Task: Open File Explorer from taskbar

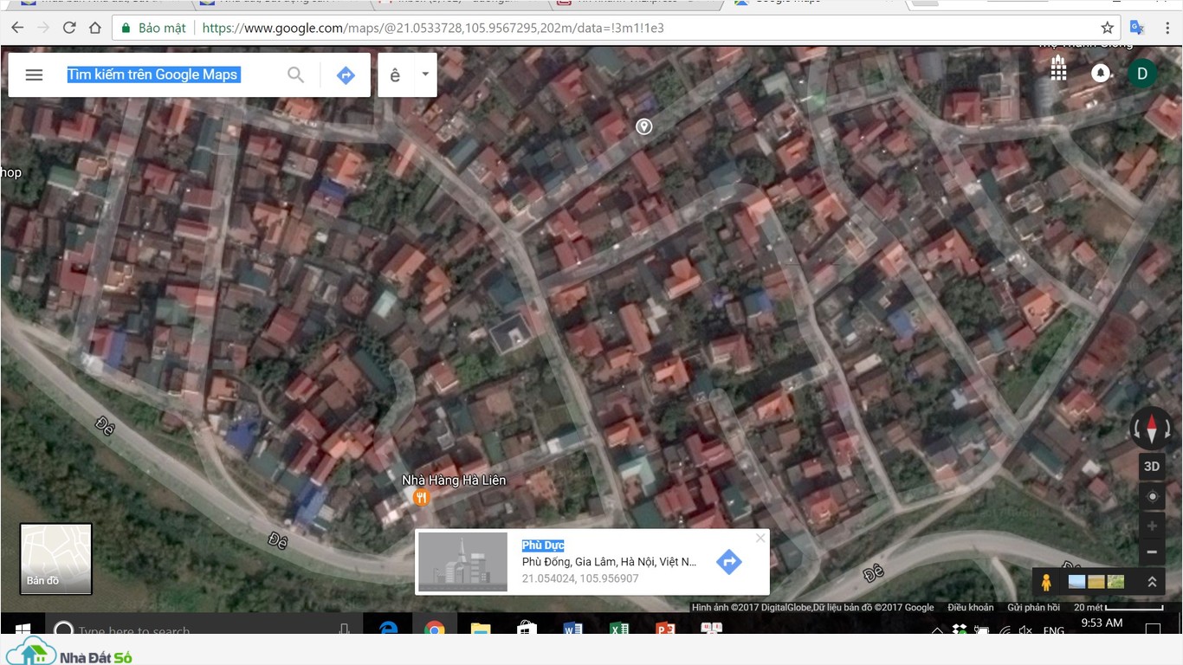Action: point(481,628)
